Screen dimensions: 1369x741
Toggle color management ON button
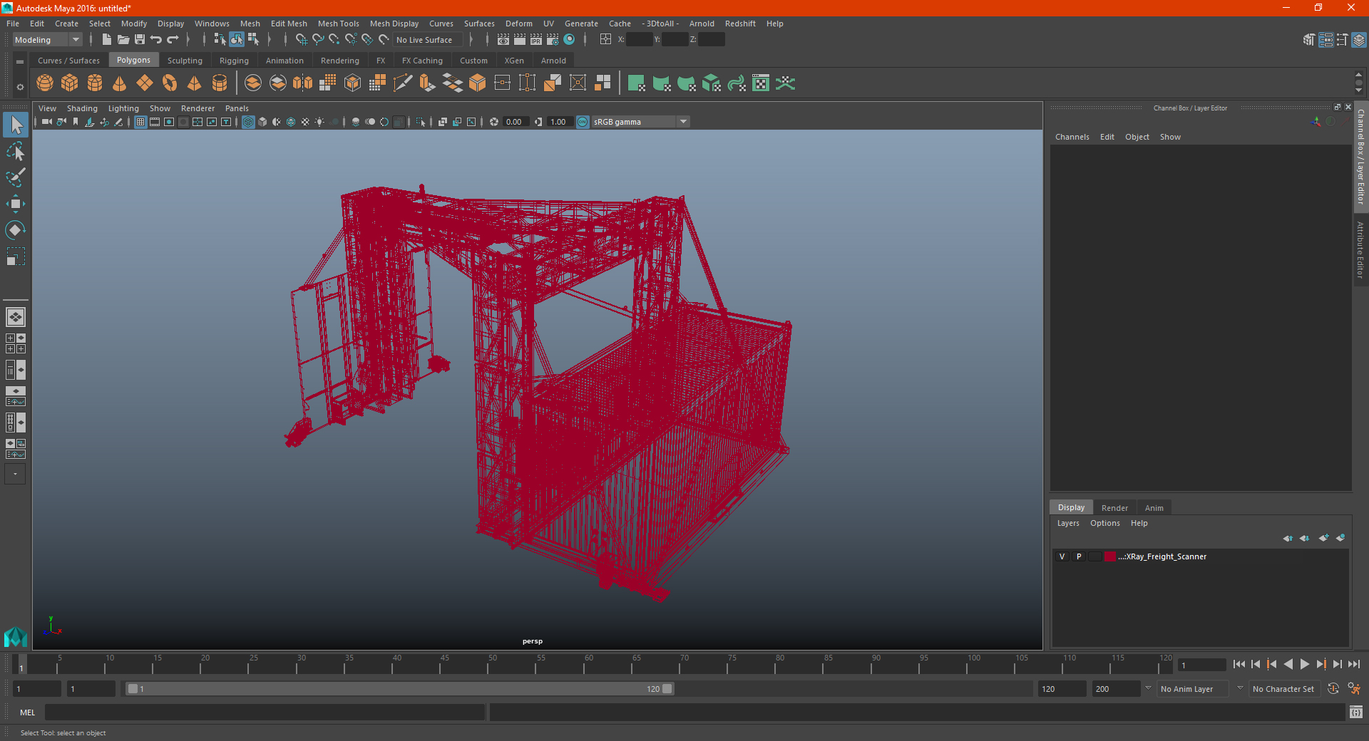[x=583, y=122]
